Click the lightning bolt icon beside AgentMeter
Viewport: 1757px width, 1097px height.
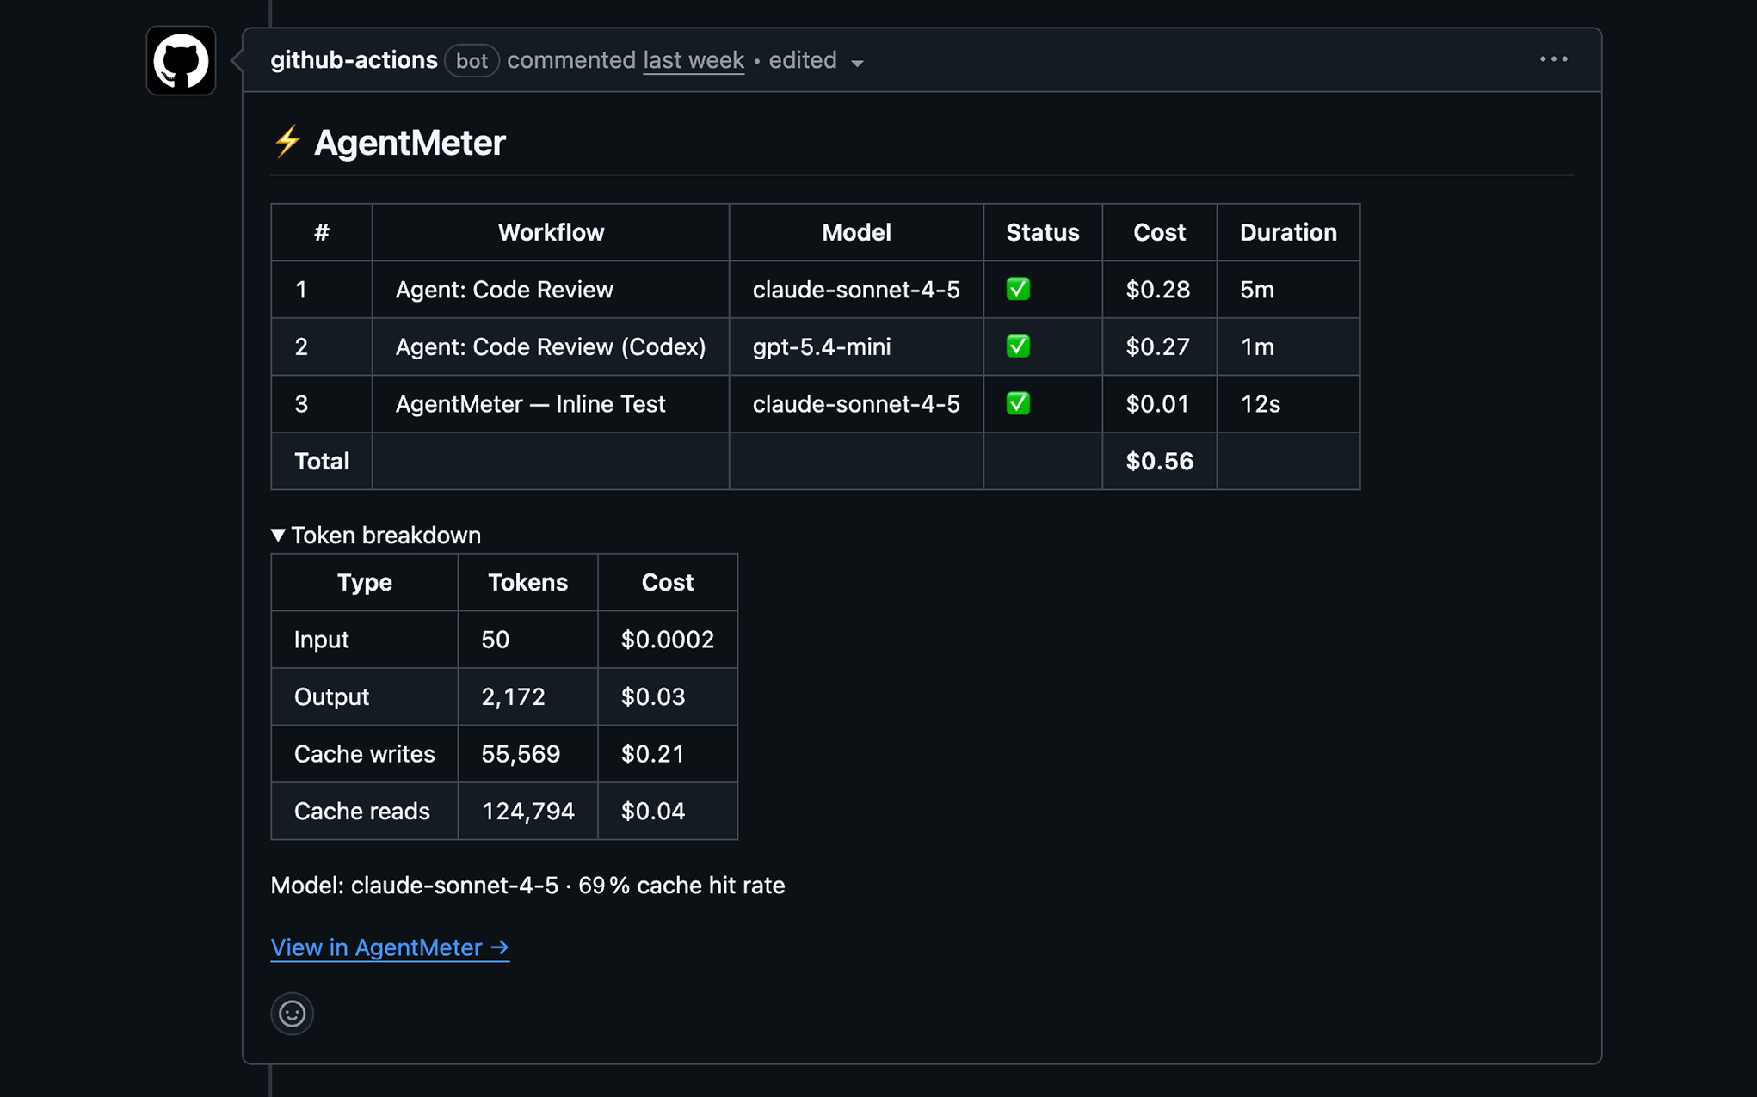287,143
